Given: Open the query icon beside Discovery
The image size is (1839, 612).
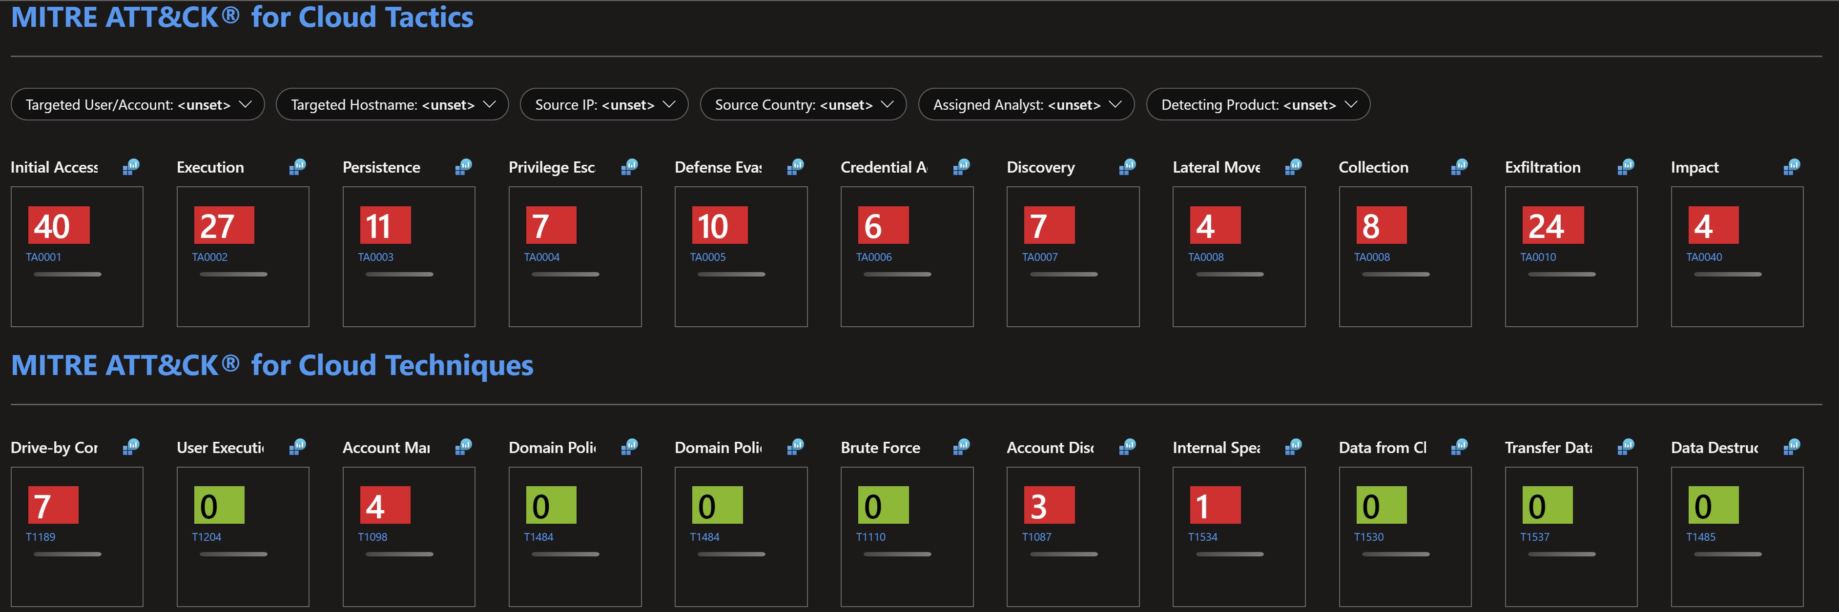Looking at the screenshot, I should click(x=1128, y=167).
